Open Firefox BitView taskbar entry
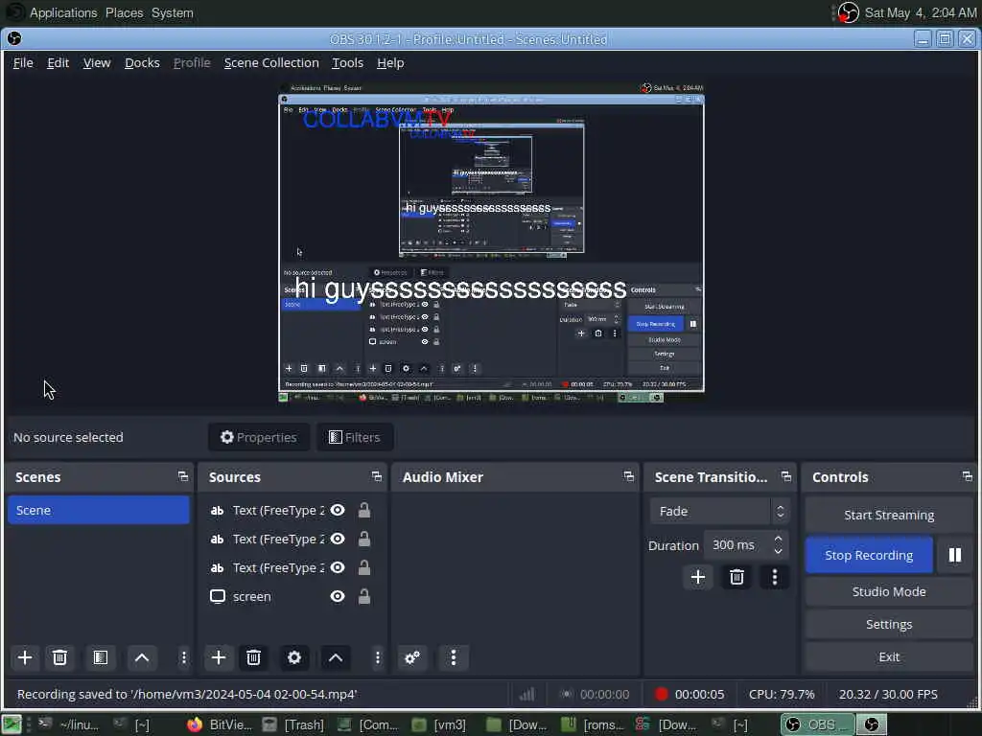982x736 pixels. (220, 724)
